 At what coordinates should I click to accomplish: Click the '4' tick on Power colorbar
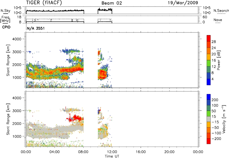212,79
